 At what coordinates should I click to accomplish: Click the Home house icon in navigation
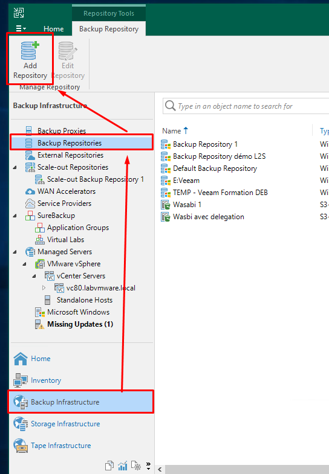tap(21, 359)
